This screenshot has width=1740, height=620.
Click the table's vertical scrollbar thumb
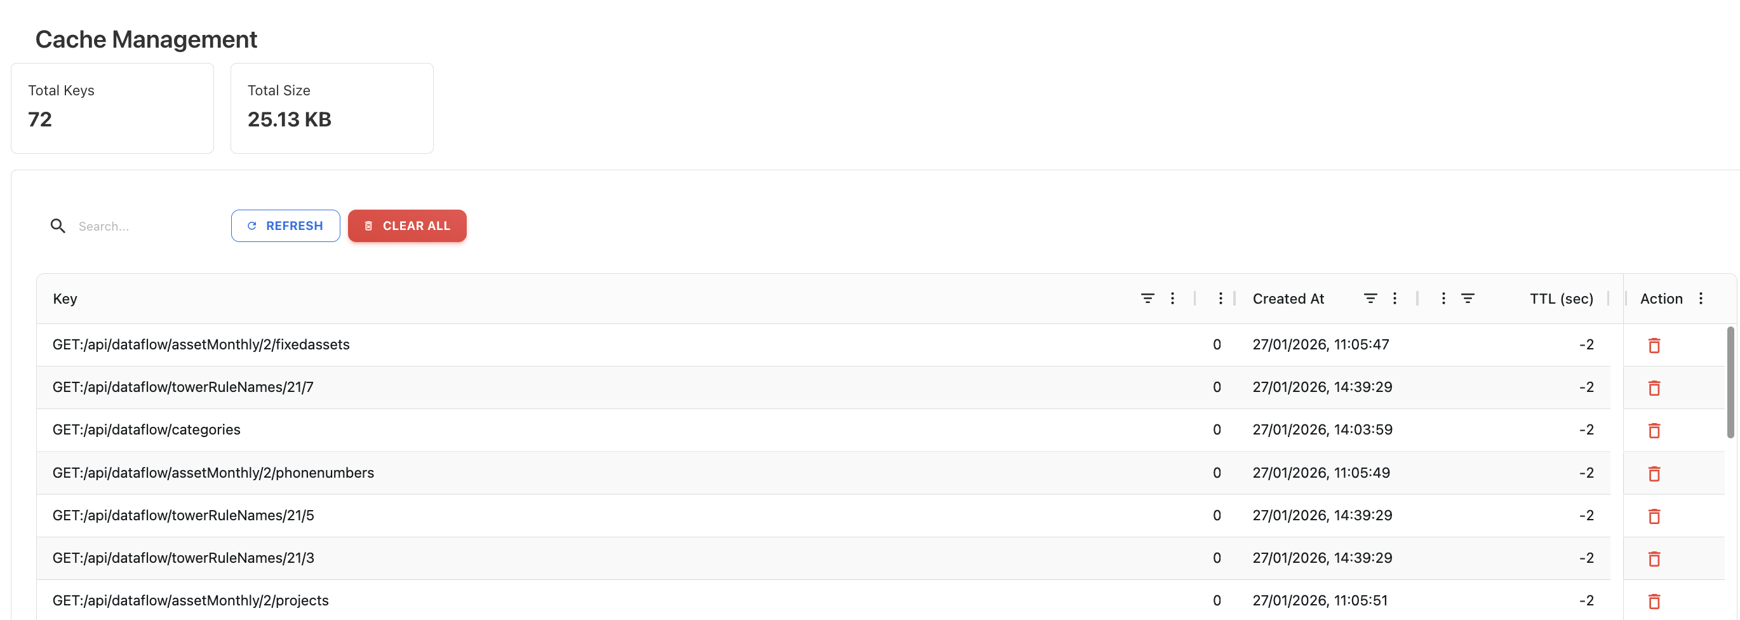pos(1730,382)
